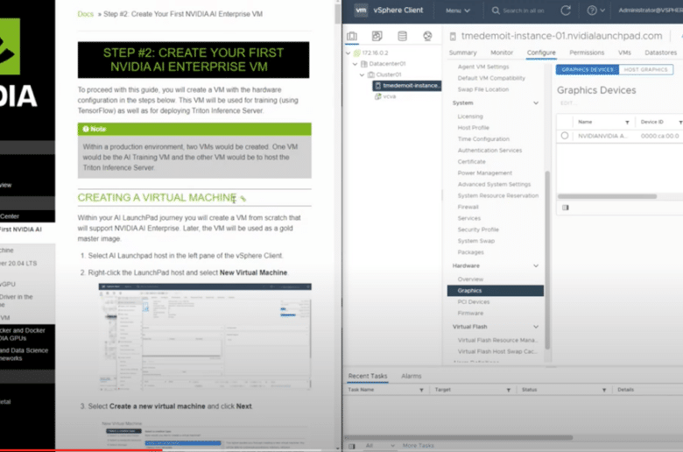Click the vm logo in vSphere header

point(361,10)
